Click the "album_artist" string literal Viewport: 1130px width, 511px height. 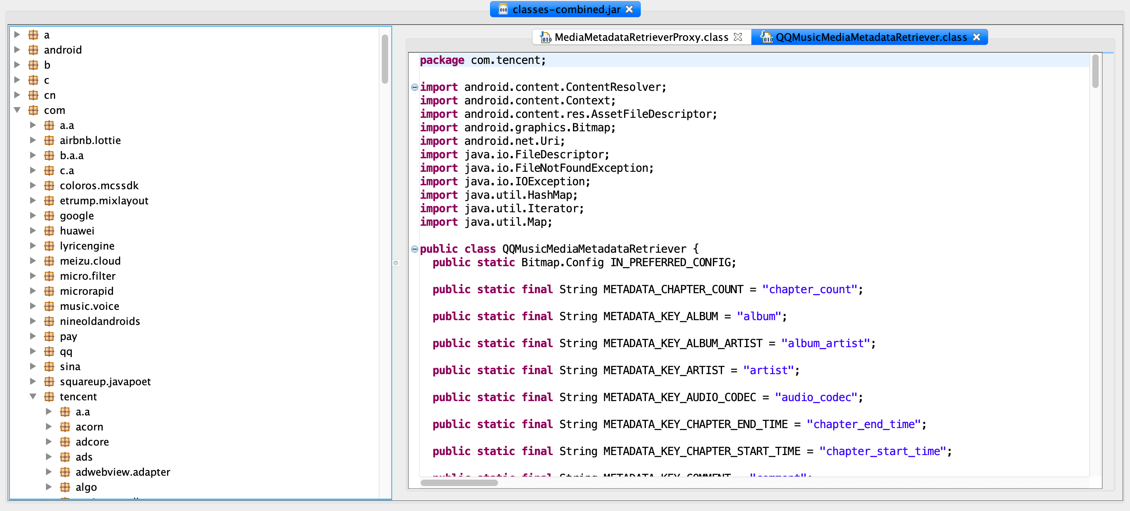(825, 343)
